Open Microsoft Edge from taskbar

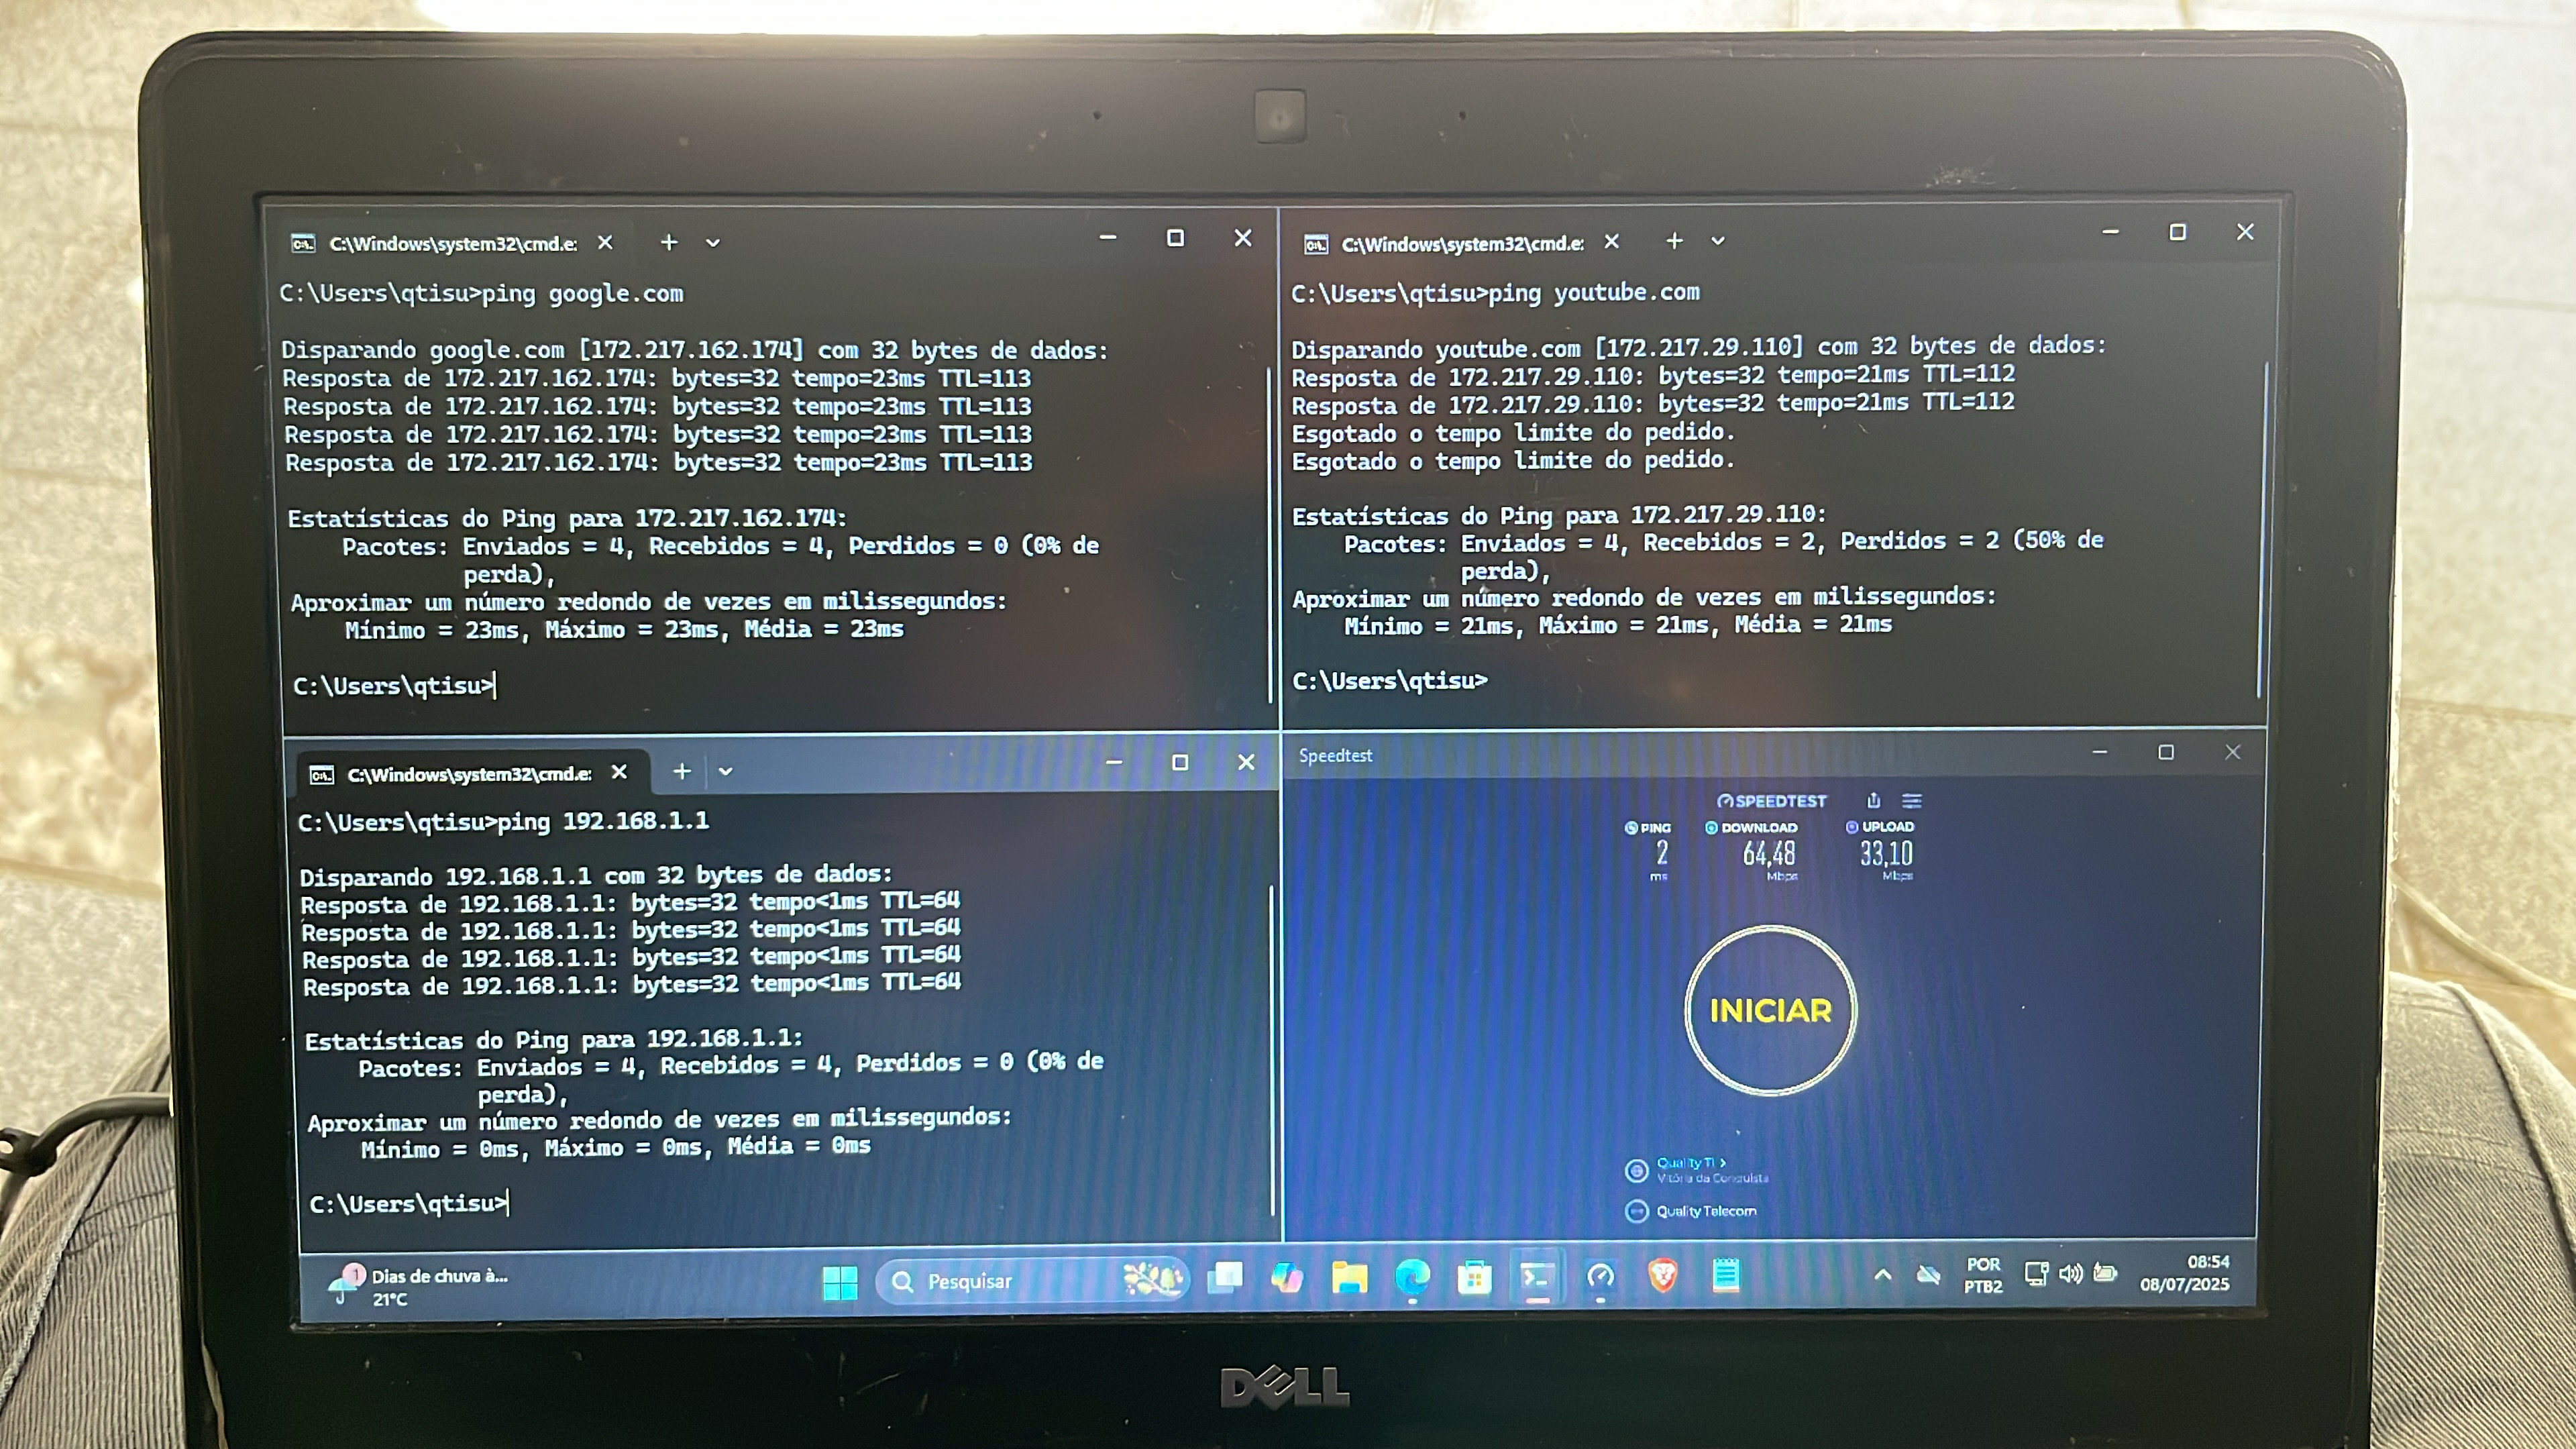1412,1277
